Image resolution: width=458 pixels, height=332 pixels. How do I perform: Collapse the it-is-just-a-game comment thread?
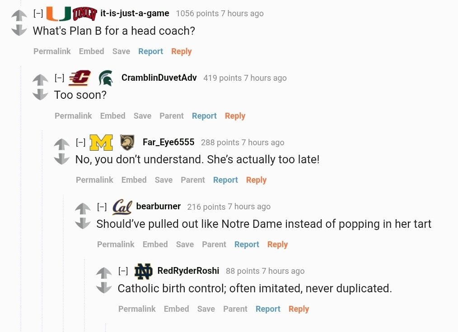click(x=38, y=14)
